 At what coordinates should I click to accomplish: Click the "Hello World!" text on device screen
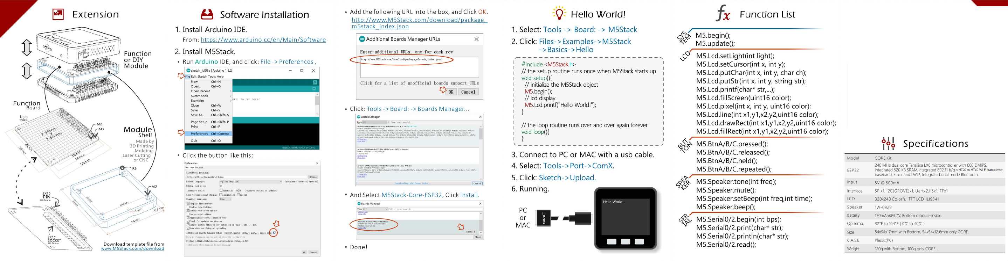tap(613, 202)
